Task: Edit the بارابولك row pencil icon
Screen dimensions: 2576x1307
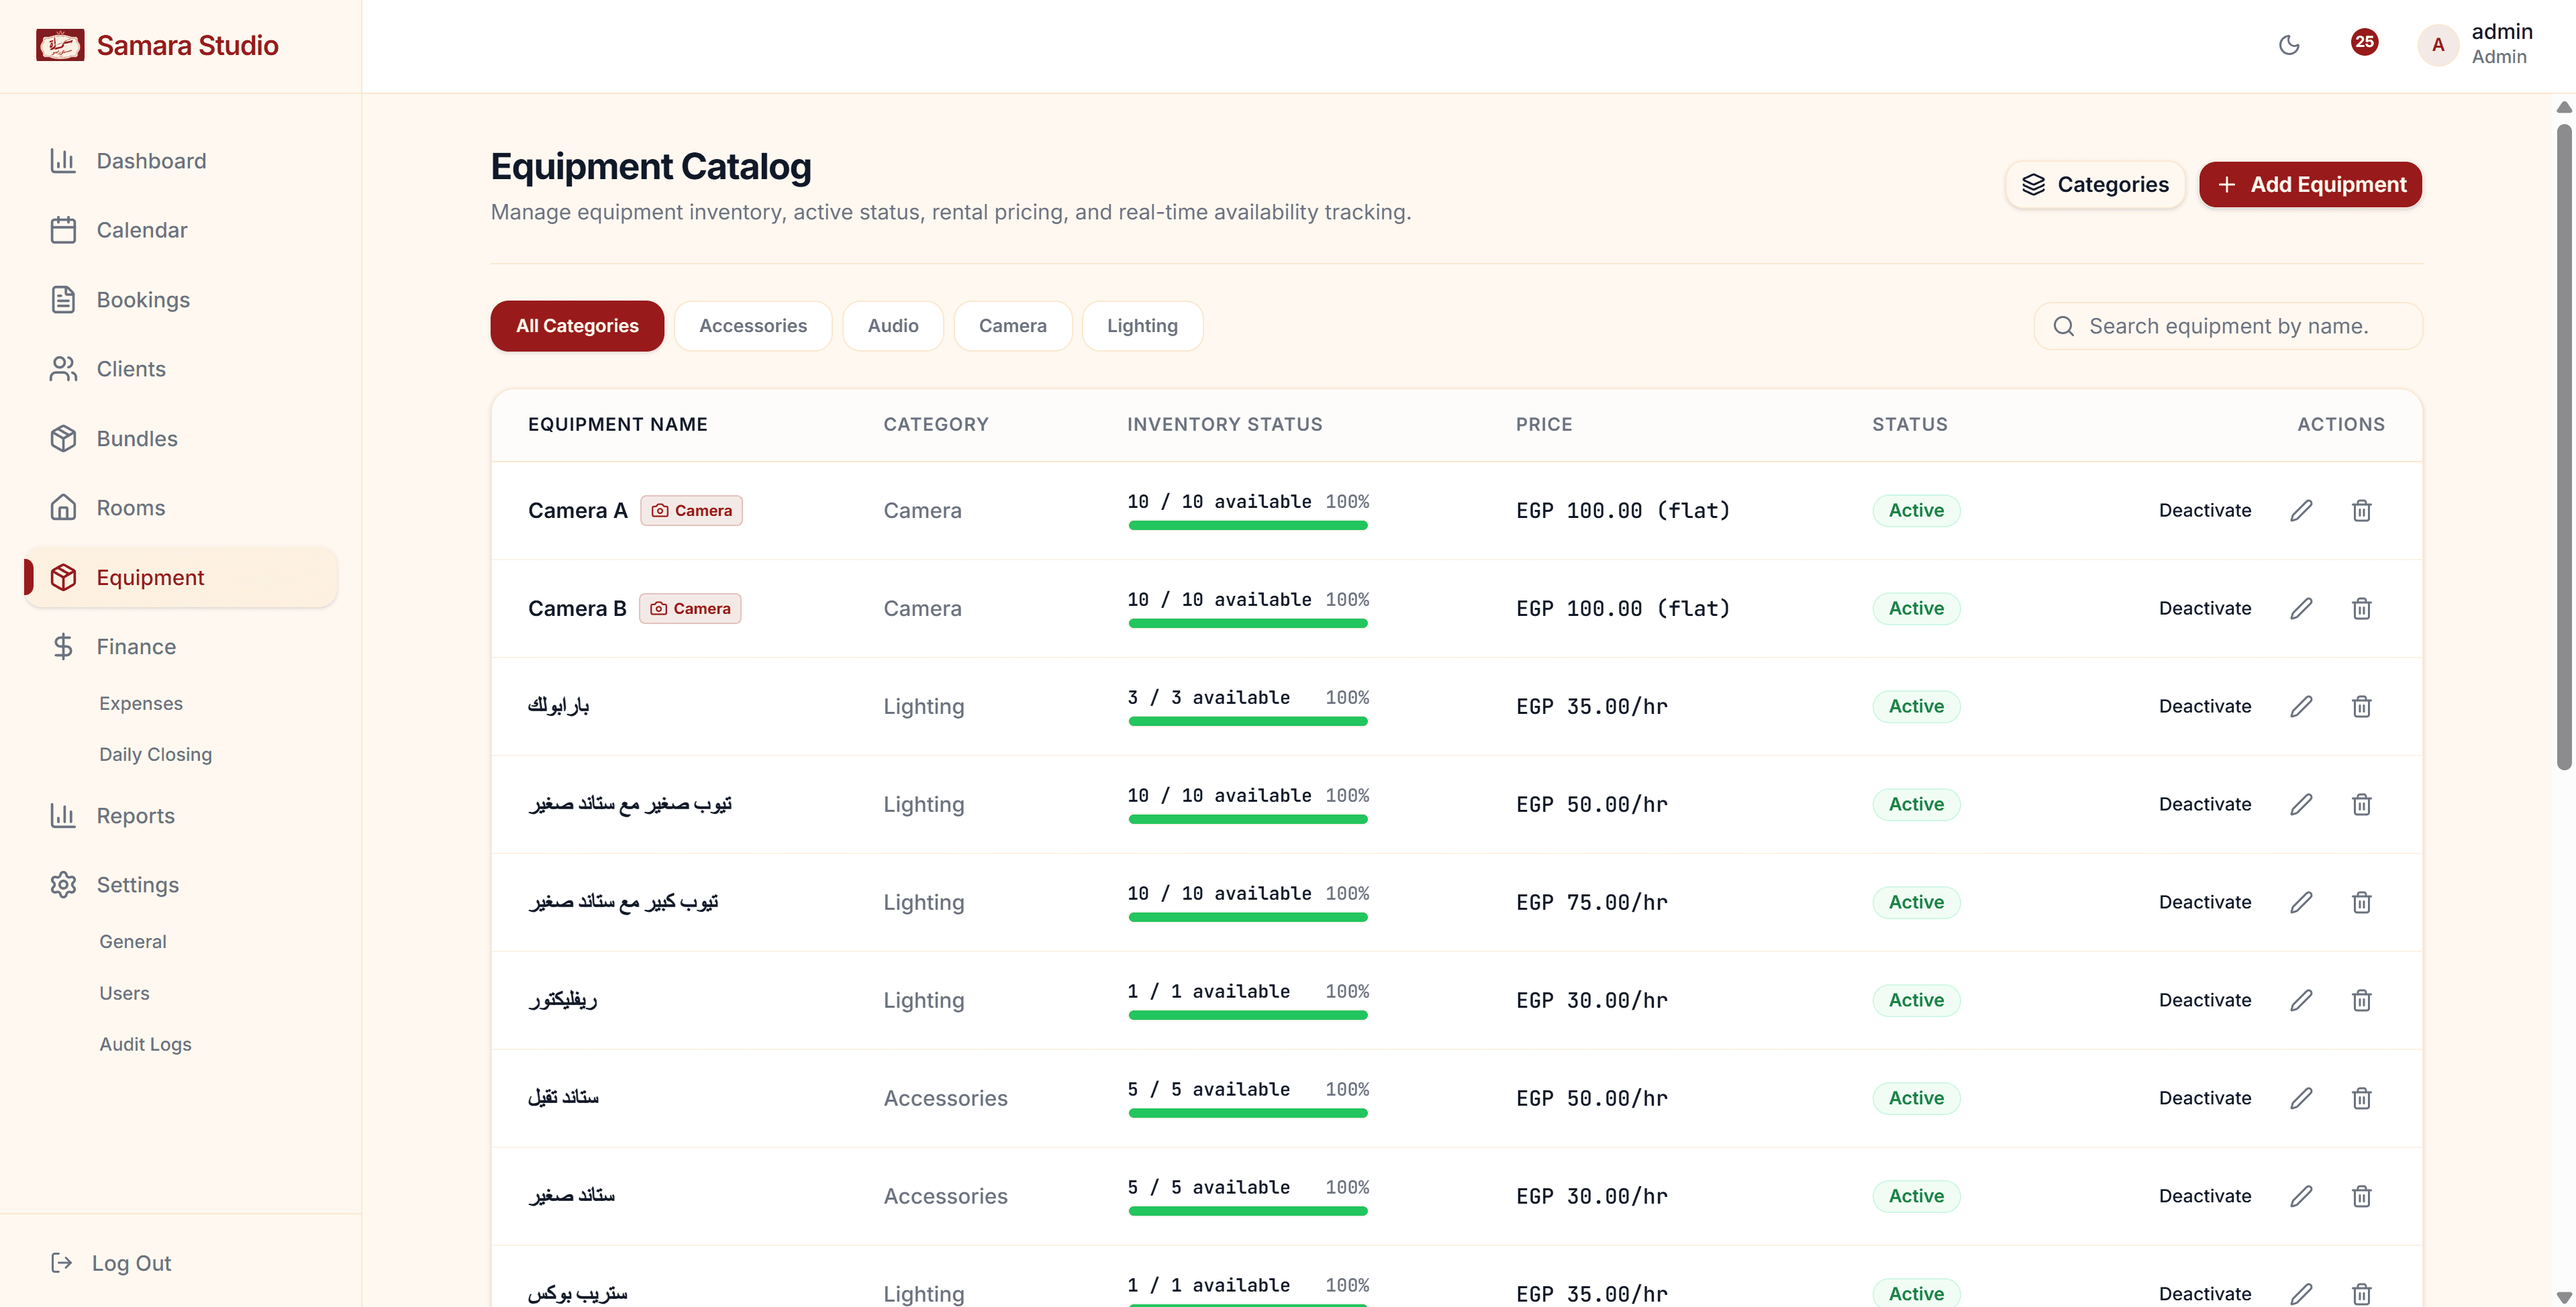Action: pos(2301,707)
